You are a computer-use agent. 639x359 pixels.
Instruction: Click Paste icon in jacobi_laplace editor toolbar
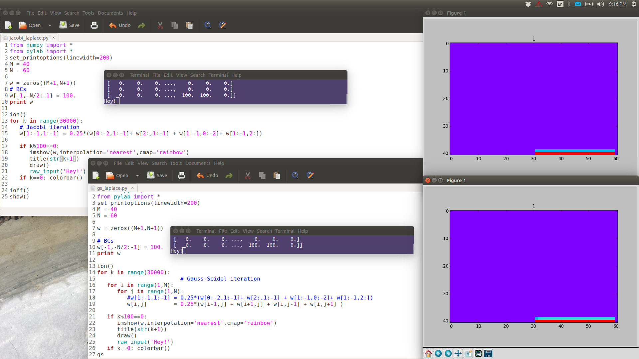(x=189, y=25)
